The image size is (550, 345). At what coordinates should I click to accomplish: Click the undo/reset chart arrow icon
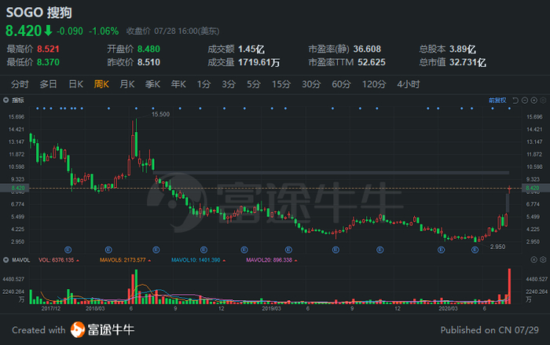[x=515, y=101]
